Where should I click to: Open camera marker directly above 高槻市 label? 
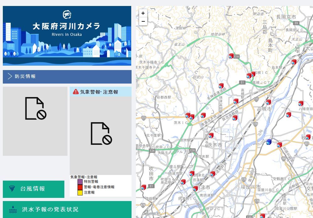(268, 102)
